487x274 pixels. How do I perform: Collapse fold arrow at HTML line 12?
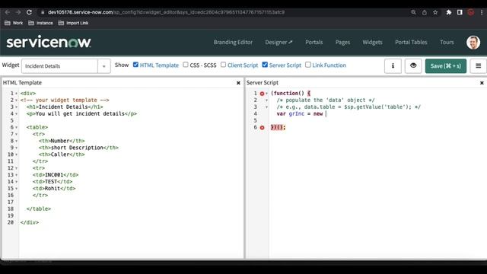point(16,168)
